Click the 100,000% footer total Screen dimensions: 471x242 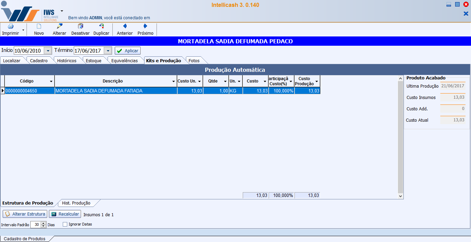281,195
